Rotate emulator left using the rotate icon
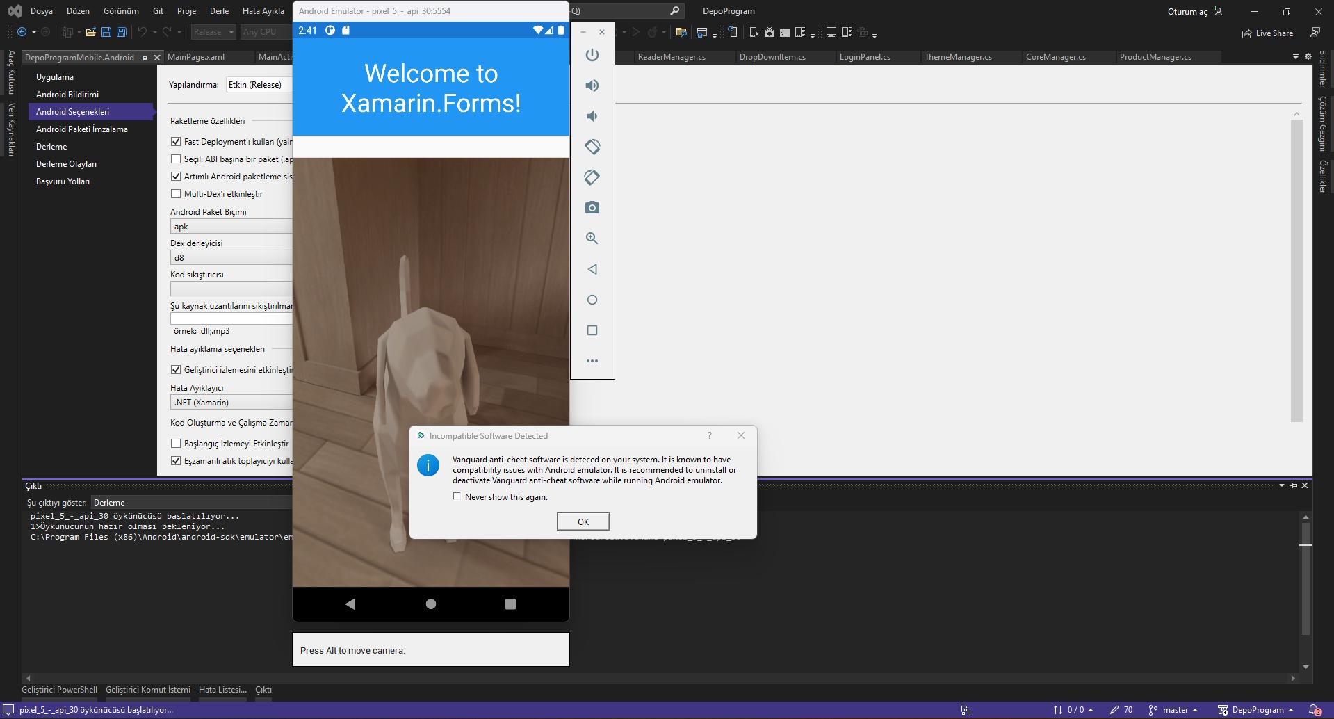This screenshot has width=1334, height=719. click(x=592, y=147)
